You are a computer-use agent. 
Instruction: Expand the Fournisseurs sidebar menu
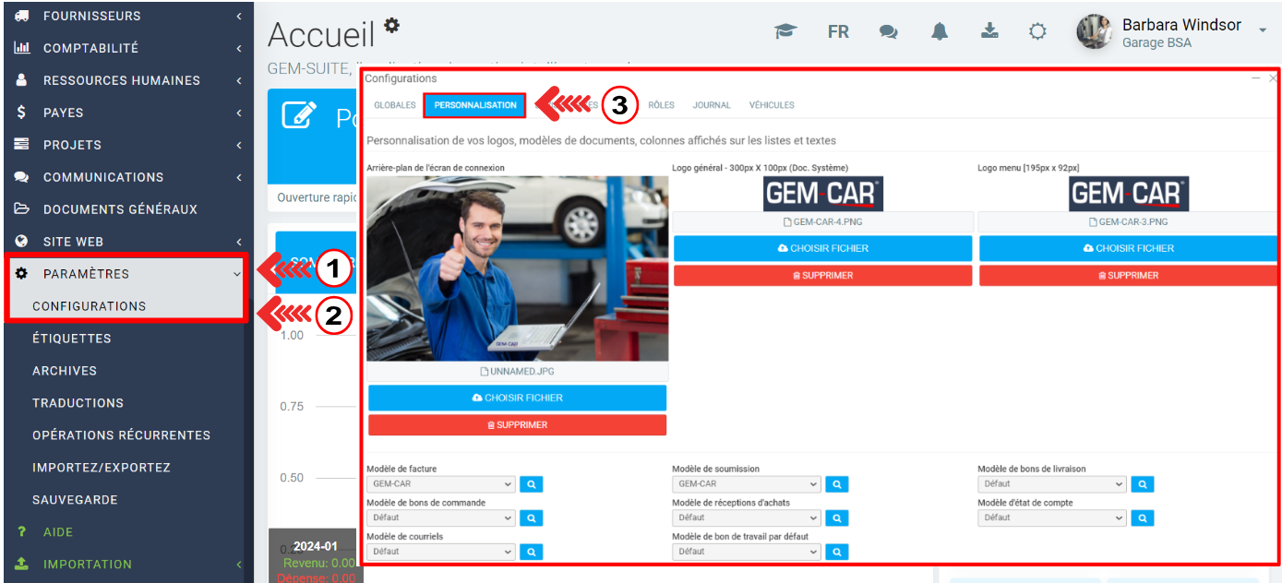point(125,16)
